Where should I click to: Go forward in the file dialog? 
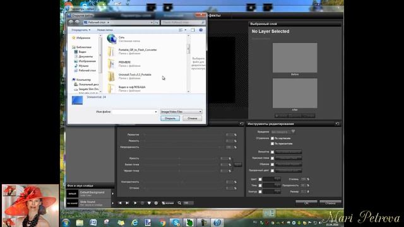[77, 23]
